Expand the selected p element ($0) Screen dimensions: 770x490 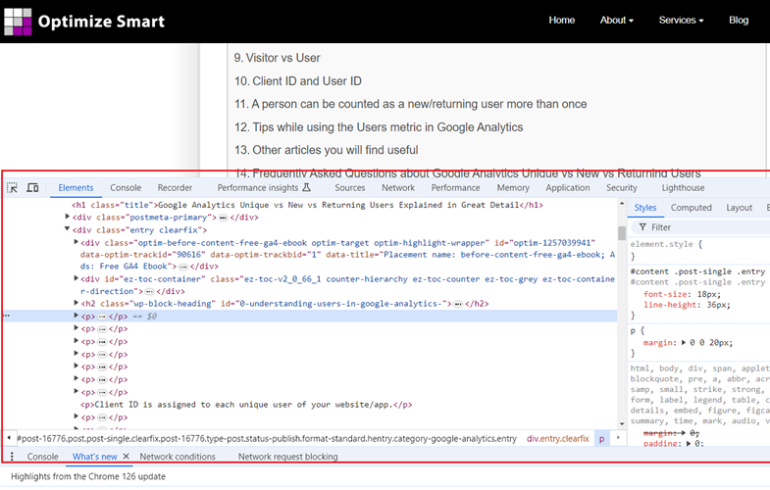click(x=77, y=316)
